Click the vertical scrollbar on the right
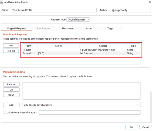Image resolution: width=153 pixels, height=131 pixels. point(151,106)
